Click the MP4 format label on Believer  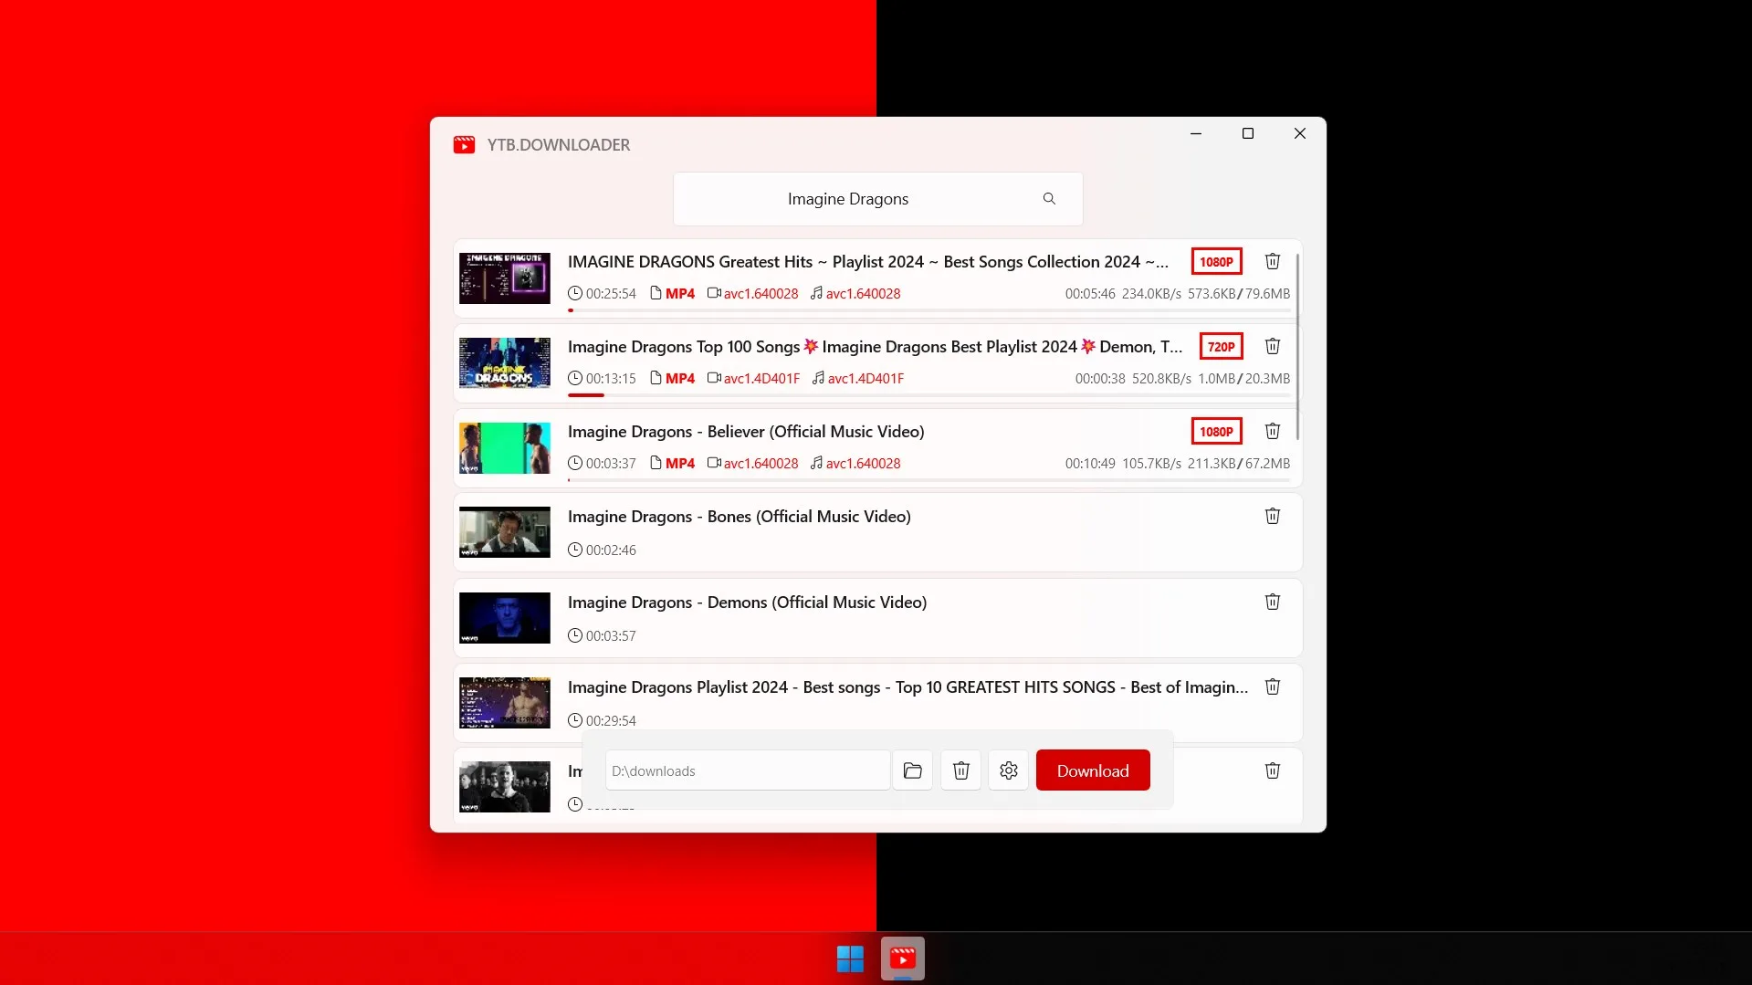pyautogui.click(x=680, y=463)
